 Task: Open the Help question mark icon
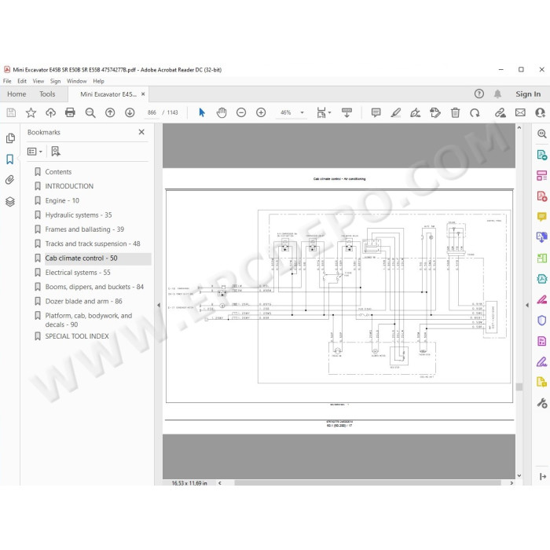point(478,93)
